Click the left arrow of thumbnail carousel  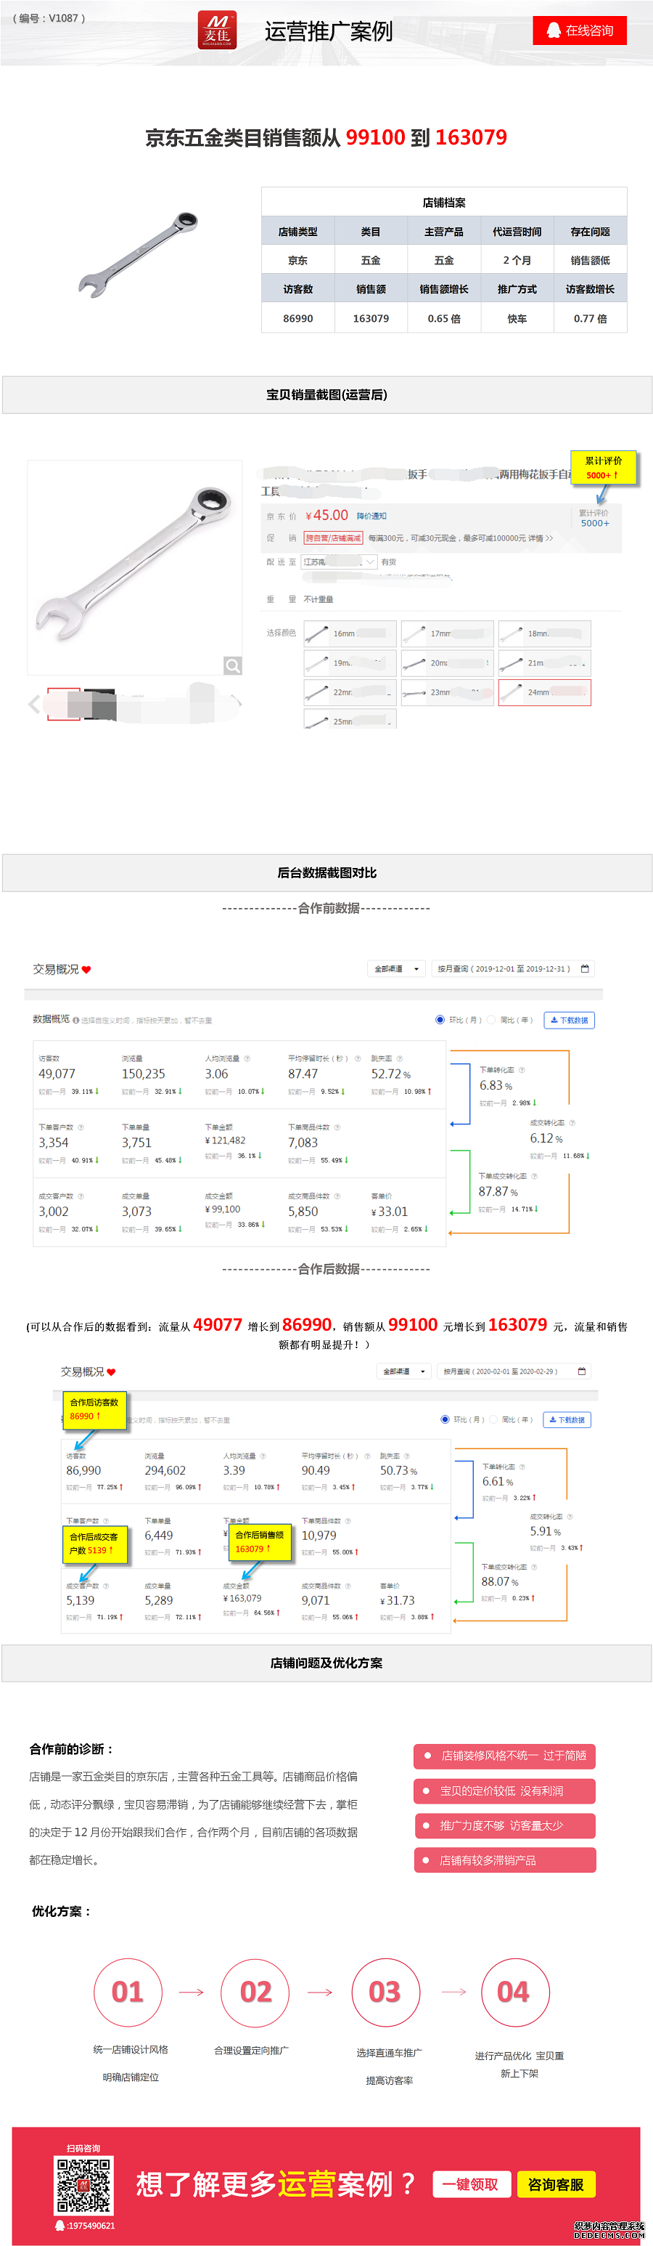[x=34, y=704]
